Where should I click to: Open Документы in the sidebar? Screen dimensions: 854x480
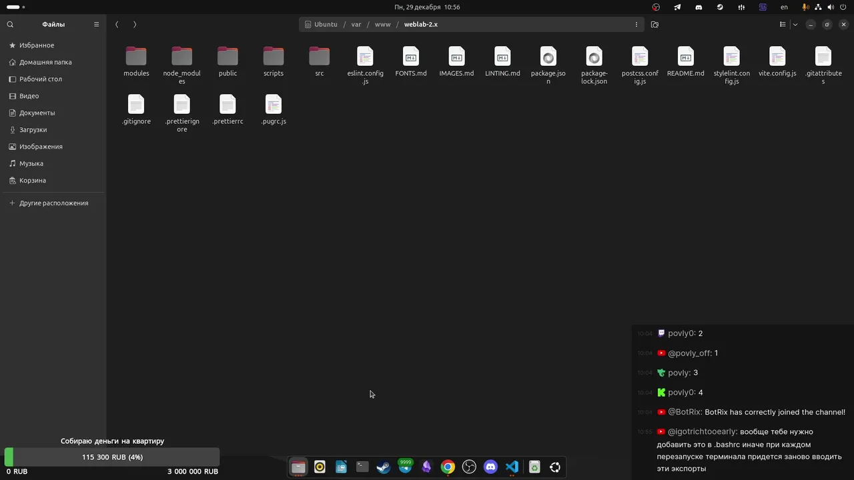pyautogui.click(x=53, y=113)
